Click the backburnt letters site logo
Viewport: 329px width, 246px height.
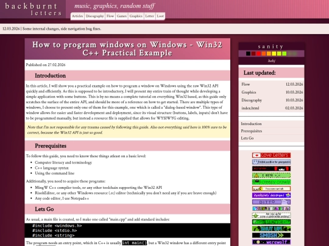pyautogui.click(x=33, y=9)
